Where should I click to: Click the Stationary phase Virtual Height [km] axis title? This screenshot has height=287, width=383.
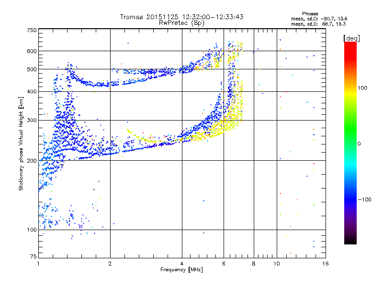click(21, 144)
